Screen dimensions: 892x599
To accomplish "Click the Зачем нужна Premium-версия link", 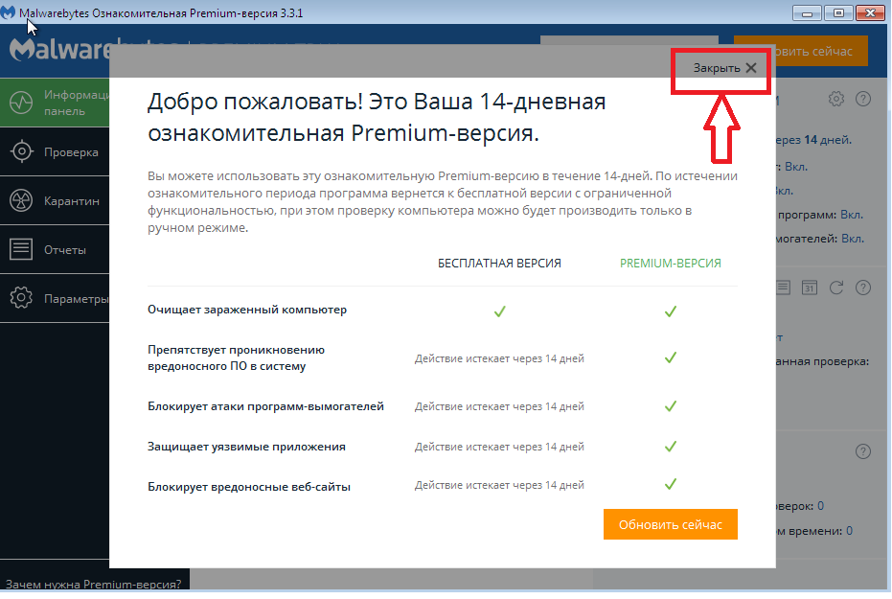I will (93, 585).
